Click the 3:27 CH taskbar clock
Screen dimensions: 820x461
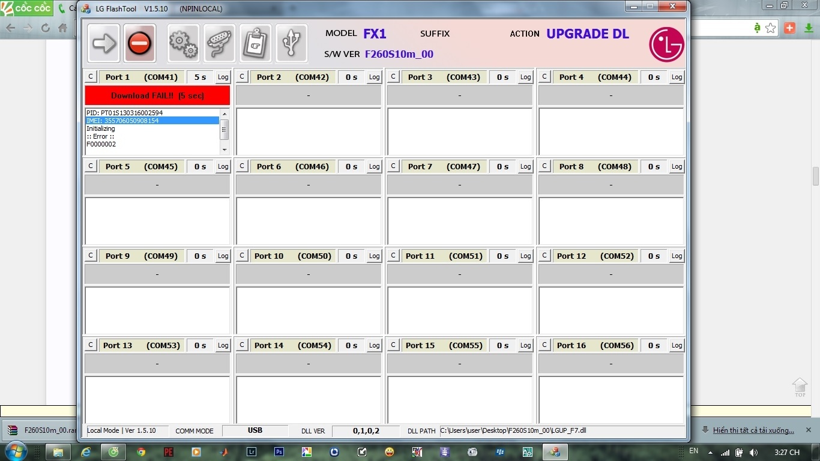[x=787, y=452]
